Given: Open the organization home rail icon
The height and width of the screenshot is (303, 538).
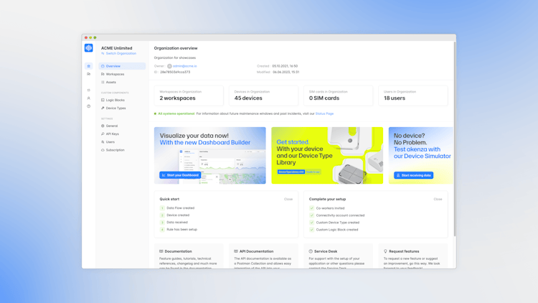Looking at the screenshot, I should tap(88, 66).
